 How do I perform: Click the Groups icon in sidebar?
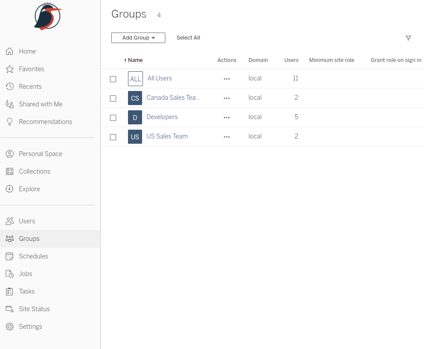[10, 239]
